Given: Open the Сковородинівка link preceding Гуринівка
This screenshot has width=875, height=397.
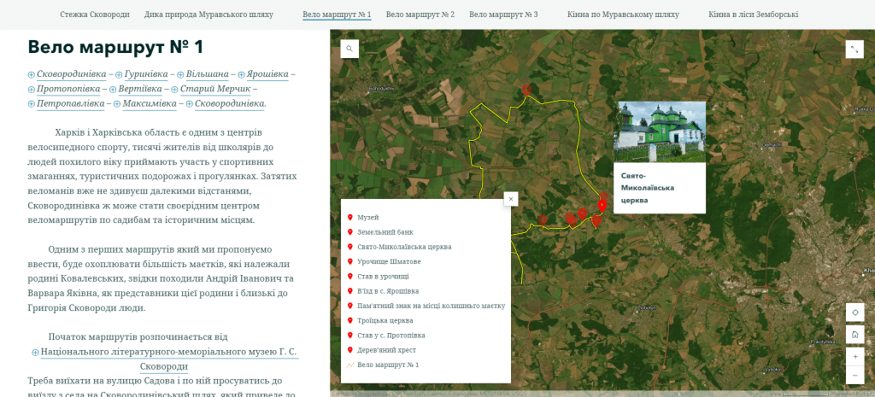Looking at the screenshot, I should point(72,74).
